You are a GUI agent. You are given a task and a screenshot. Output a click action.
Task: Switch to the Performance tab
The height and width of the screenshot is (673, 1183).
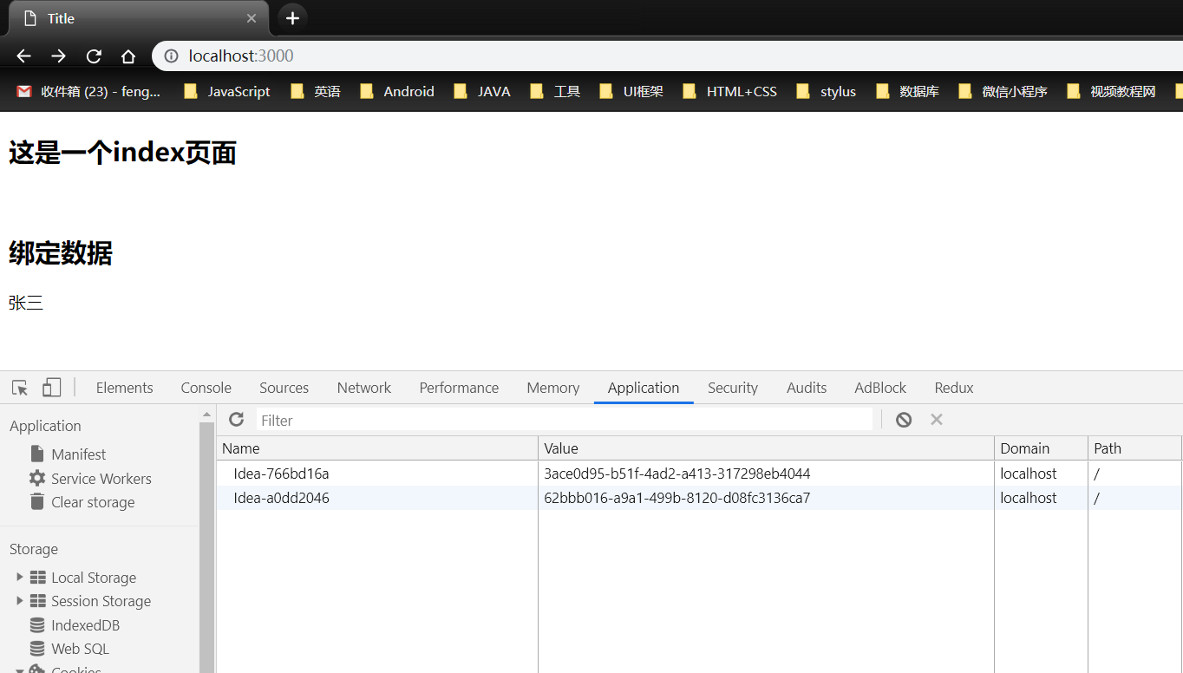[x=459, y=388]
